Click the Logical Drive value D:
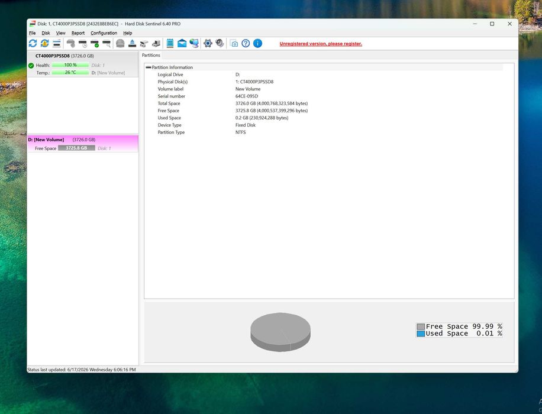 pos(237,75)
